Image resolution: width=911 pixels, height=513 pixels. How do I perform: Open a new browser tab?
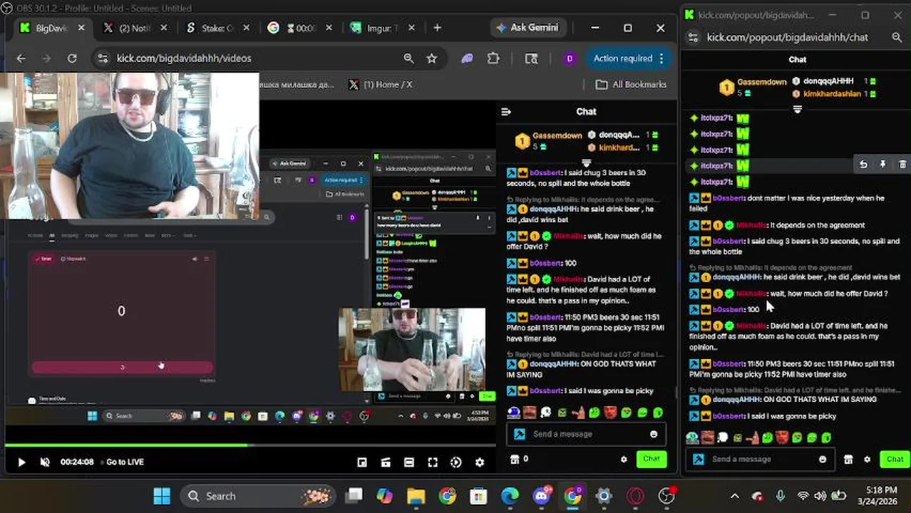437,28
